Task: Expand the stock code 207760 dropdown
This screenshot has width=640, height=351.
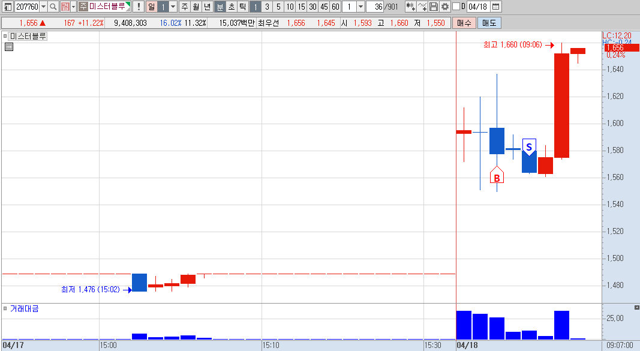Action: (x=44, y=7)
